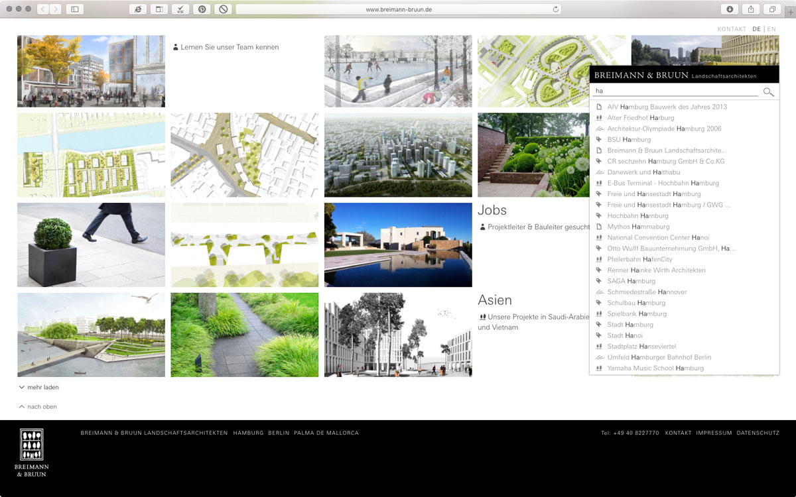Screen dimensions: 796x497
Task: Select 'Pfeilerbahn HafenCity' from search results
Action: (639, 259)
